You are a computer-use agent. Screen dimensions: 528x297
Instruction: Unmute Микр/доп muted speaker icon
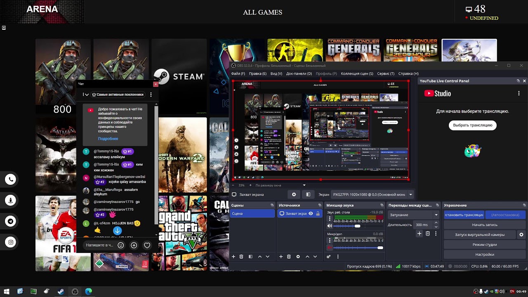click(330, 247)
